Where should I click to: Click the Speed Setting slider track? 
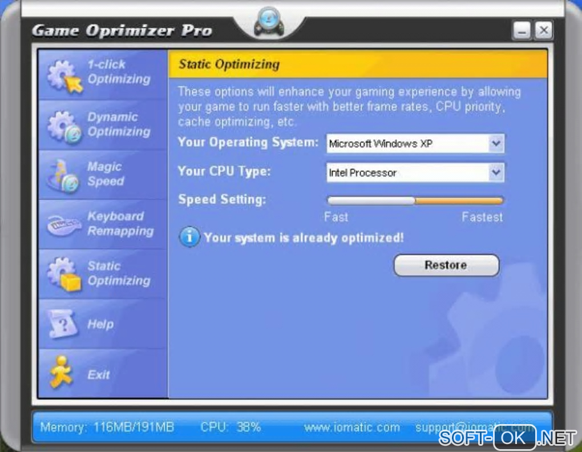tap(415, 201)
